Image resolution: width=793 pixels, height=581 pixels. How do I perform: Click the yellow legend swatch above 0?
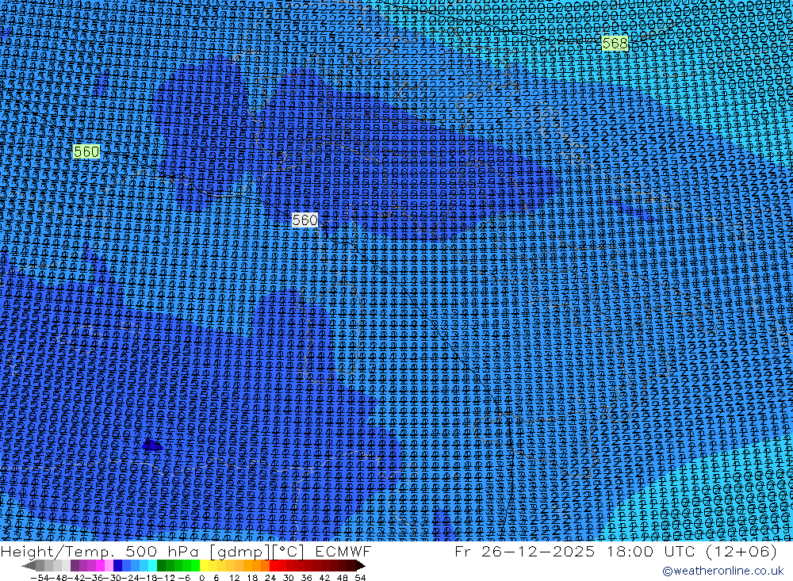[204, 565]
